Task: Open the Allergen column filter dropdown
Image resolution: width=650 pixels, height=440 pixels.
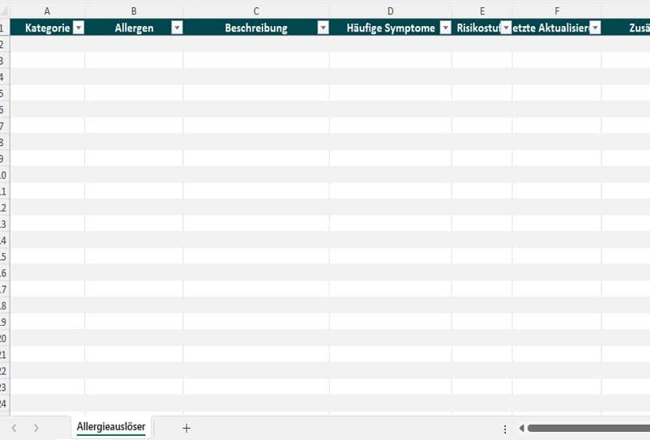Action: (x=177, y=28)
